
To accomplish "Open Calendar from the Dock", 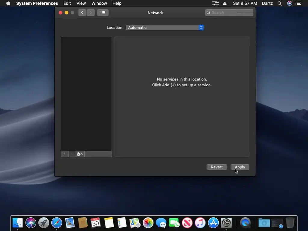I will [96, 223].
